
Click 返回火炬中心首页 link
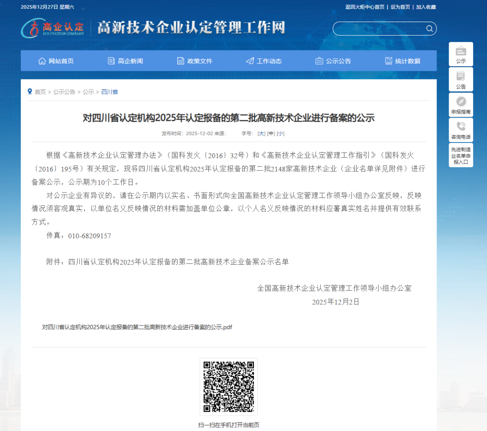[365, 7]
